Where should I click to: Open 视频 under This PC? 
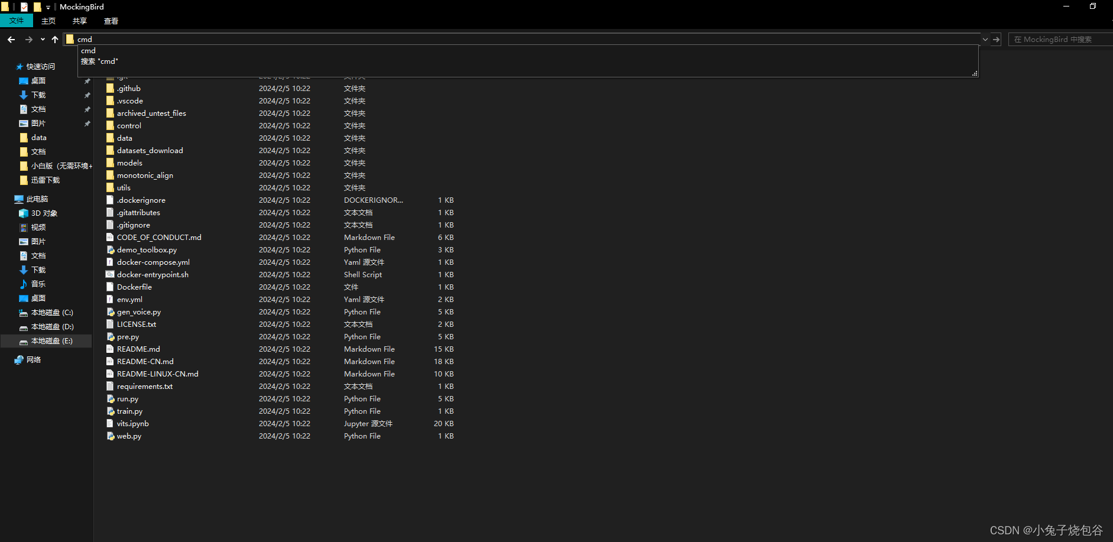click(38, 228)
